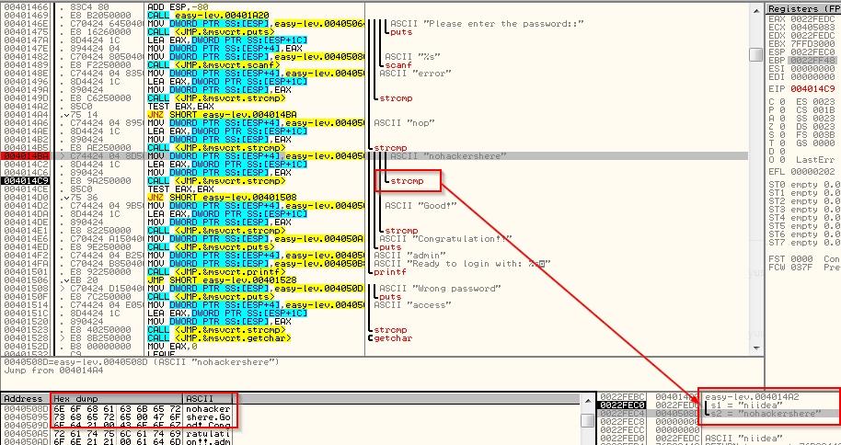Click the scanf comment label
The height and width of the screenshot is (445, 841).
coord(398,65)
